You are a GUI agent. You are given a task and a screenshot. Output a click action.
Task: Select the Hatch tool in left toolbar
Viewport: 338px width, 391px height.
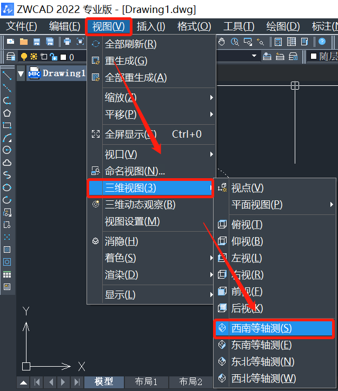[7, 250]
